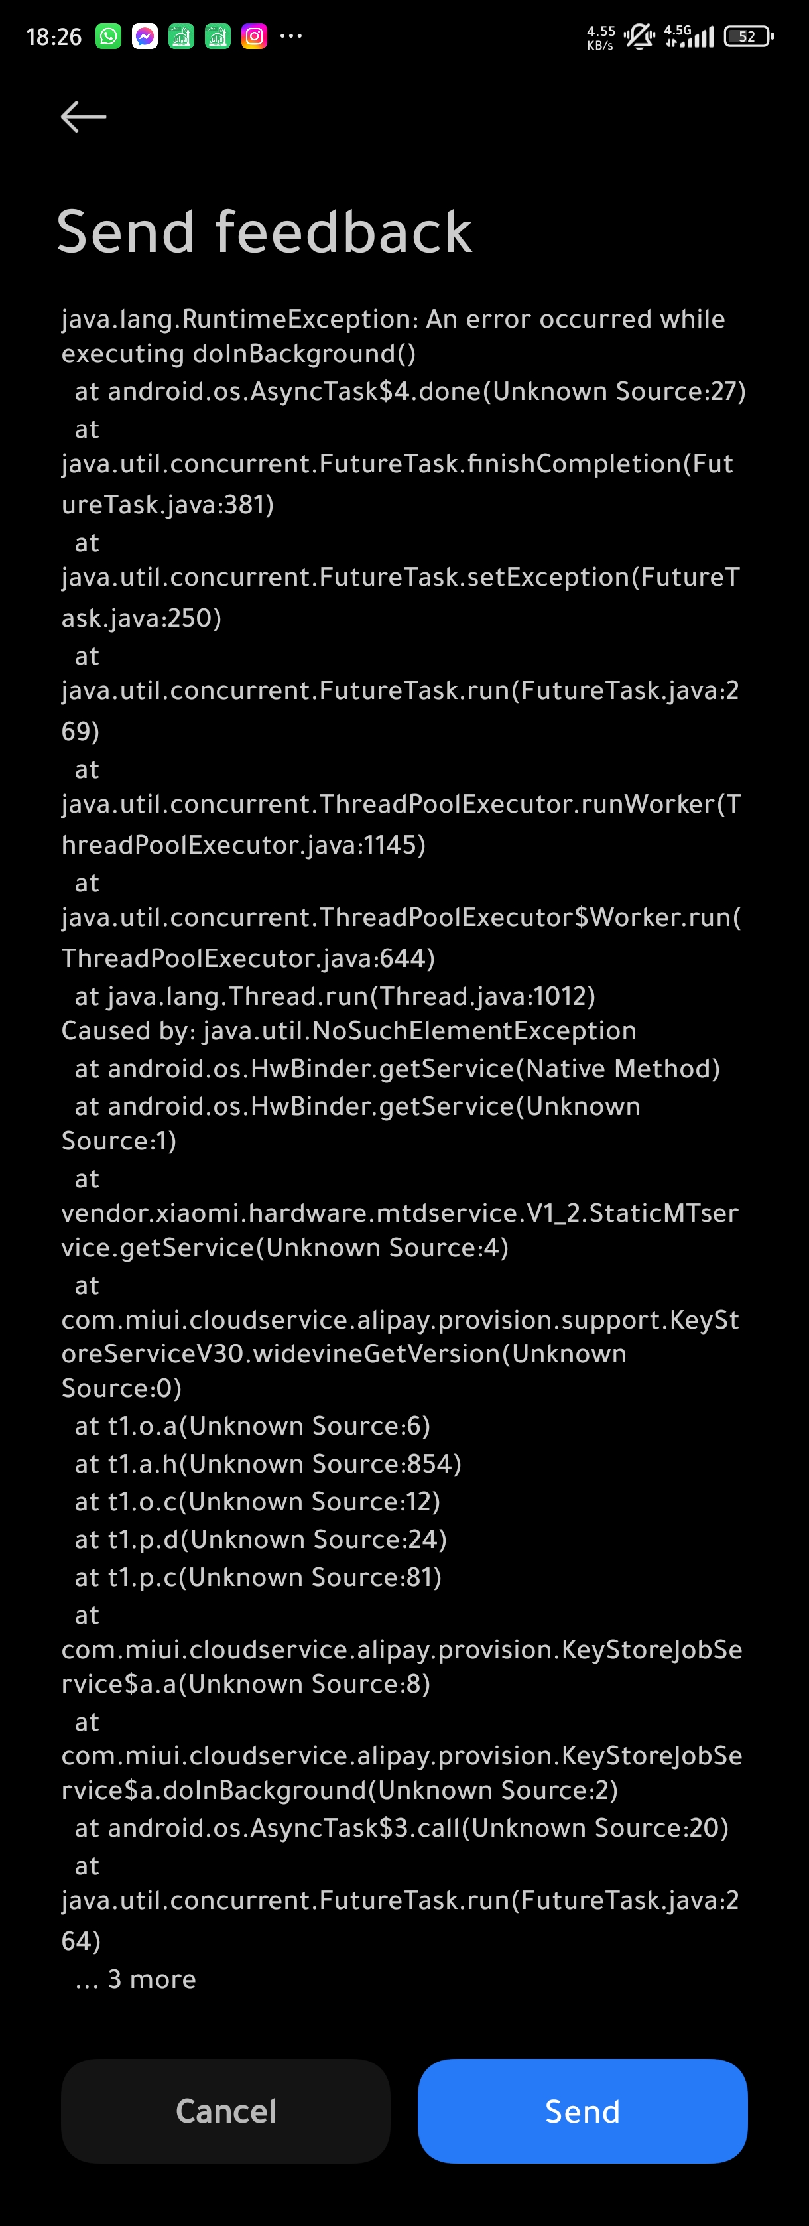Tap the '... 3 more' trace line
The image size is (809, 2226).
click(x=136, y=1979)
